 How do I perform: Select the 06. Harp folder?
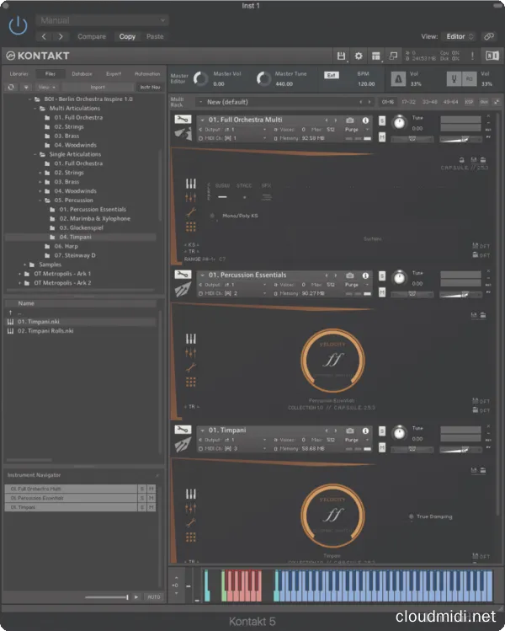tap(66, 246)
